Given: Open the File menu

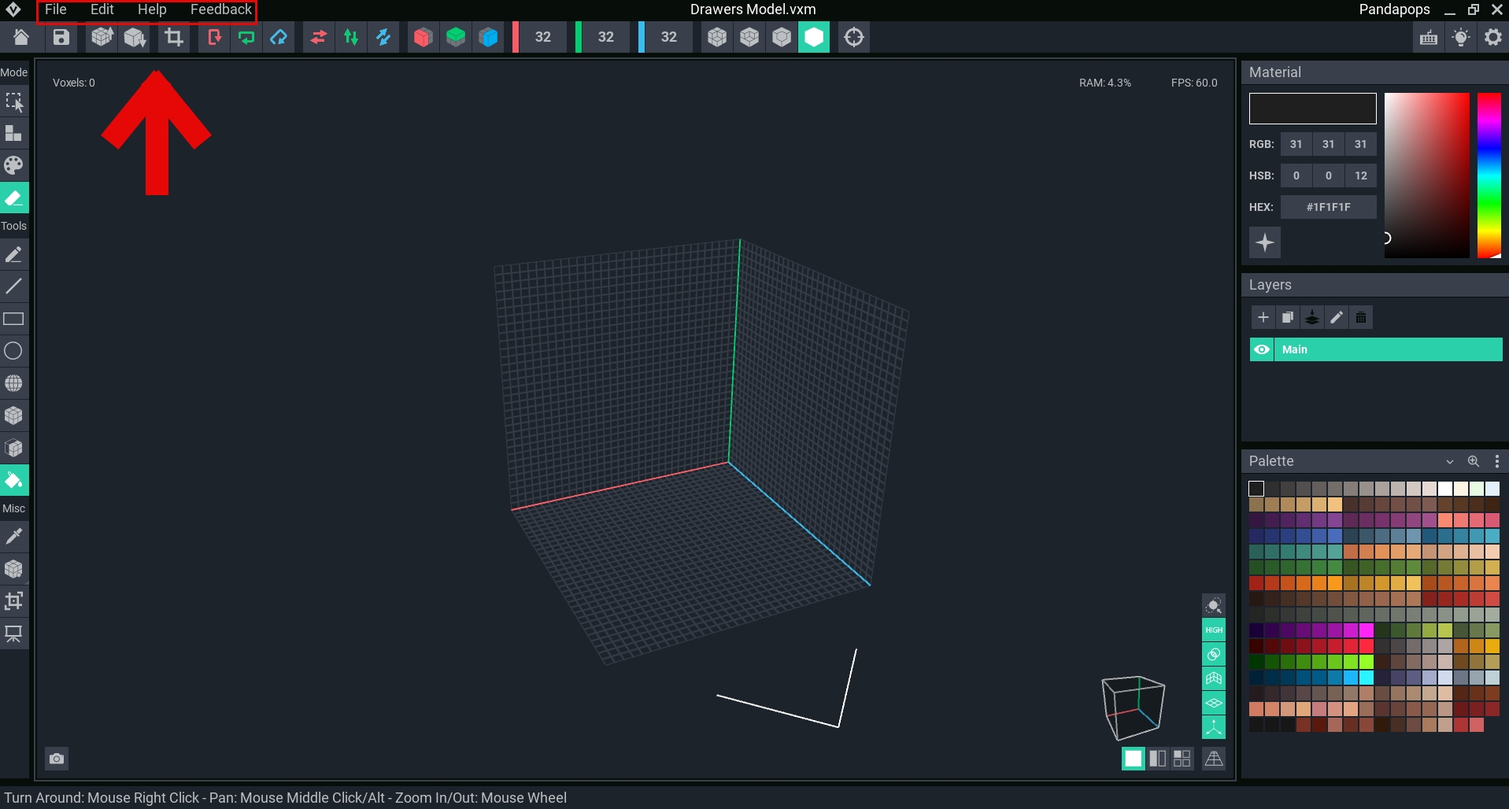Looking at the screenshot, I should pyautogui.click(x=55, y=9).
